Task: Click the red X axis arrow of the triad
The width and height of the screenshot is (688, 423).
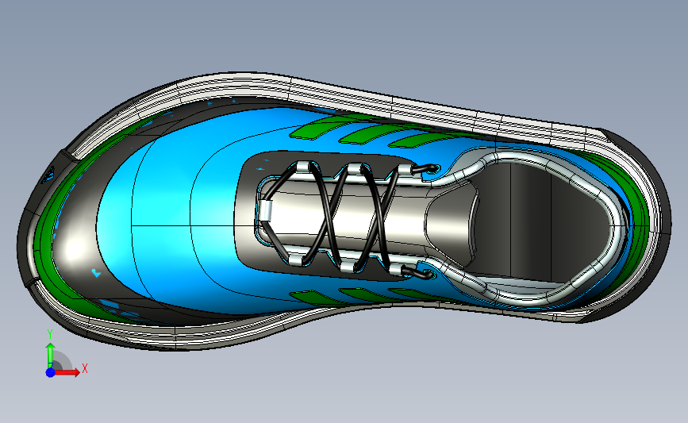Action: (x=67, y=372)
